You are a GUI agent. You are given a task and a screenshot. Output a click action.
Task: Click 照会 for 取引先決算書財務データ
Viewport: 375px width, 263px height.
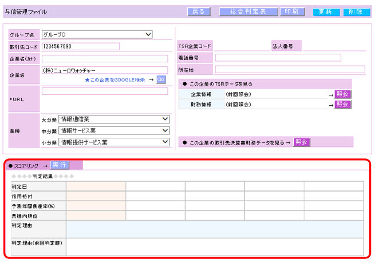coord(302,142)
